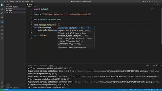
Task: Toggle Primary Side Bar visibility
Action: [x=144, y=1]
